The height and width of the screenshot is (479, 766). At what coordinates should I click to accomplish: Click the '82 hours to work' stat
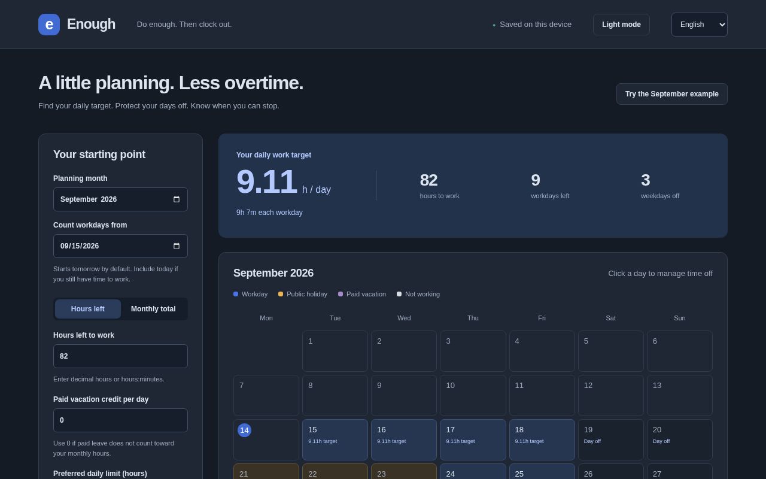click(x=440, y=186)
